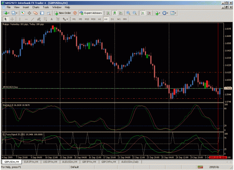This screenshot has height=170, width=234.
Task: Select the #33631631 buy order line label
Action: (10, 87)
